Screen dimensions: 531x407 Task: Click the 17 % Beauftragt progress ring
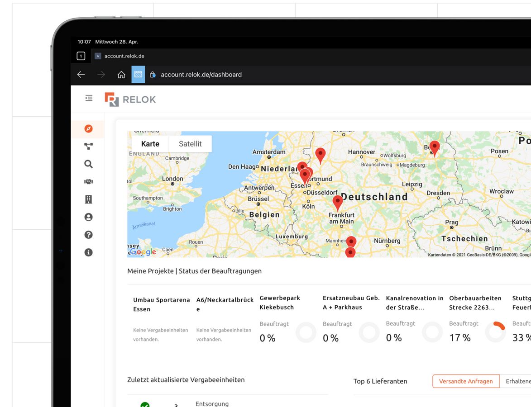(x=495, y=332)
